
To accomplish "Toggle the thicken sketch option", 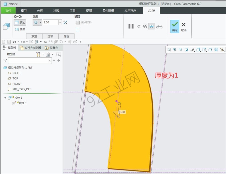I will 78,29.
